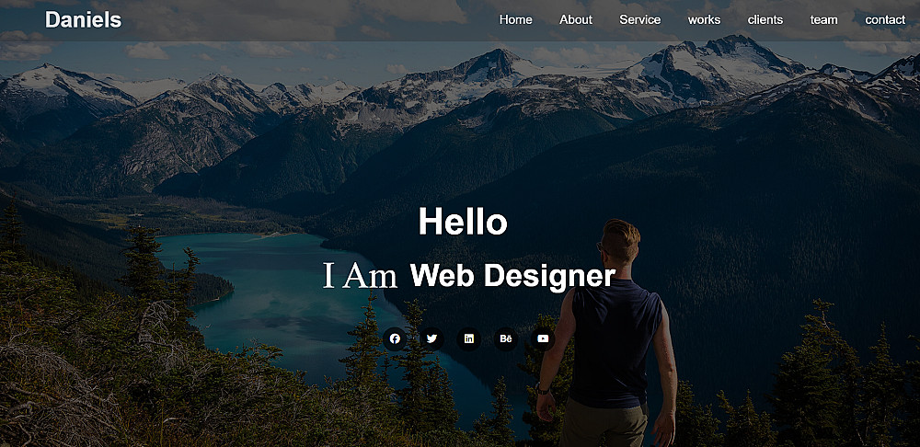920x447 pixels.
Task: Go to the contact nav link
Action: pyautogui.click(x=885, y=20)
